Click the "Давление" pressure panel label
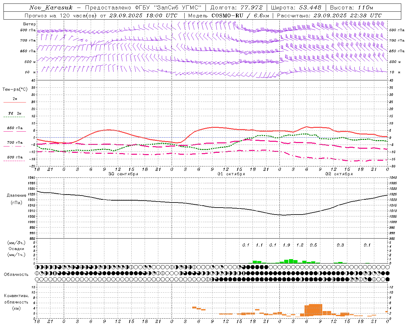This screenshot has width=406, height=324. [x=16, y=196]
